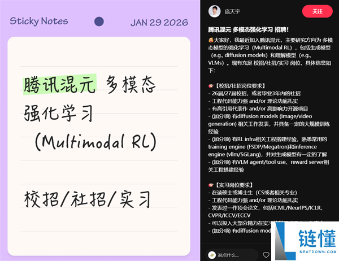This screenshot has width=339, height=261.
Task: Click the line training engine (FSDP/Megatron)和inference
Action: click(x=263, y=147)
